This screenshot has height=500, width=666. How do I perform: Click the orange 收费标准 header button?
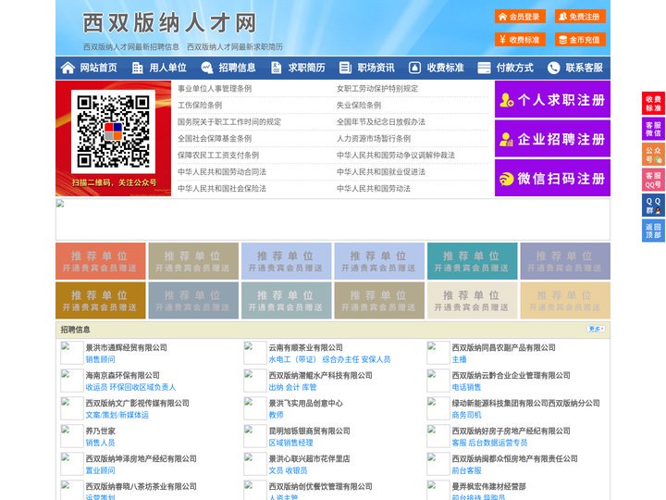click(x=520, y=40)
